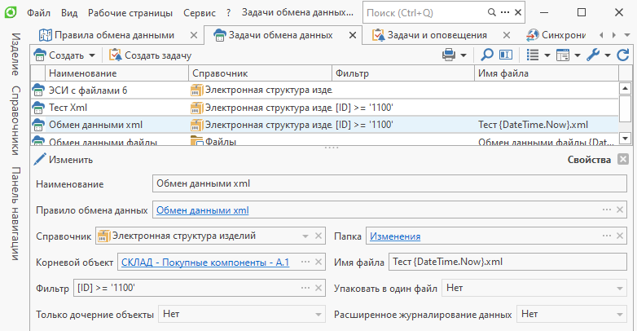Open the Сервис menu
Image resolution: width=637 pixels, height=331 pixels.
pos(199,13)
